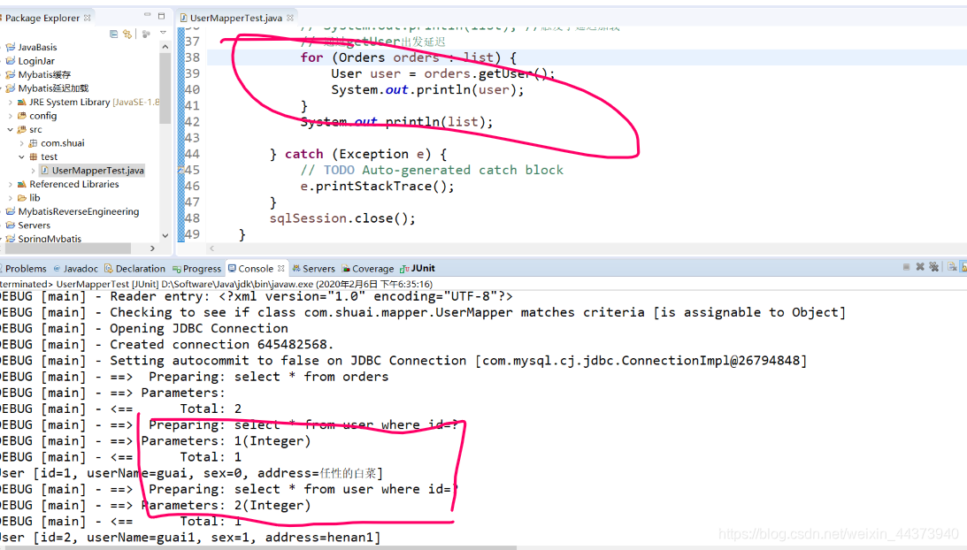Expand the config folder

11,116
